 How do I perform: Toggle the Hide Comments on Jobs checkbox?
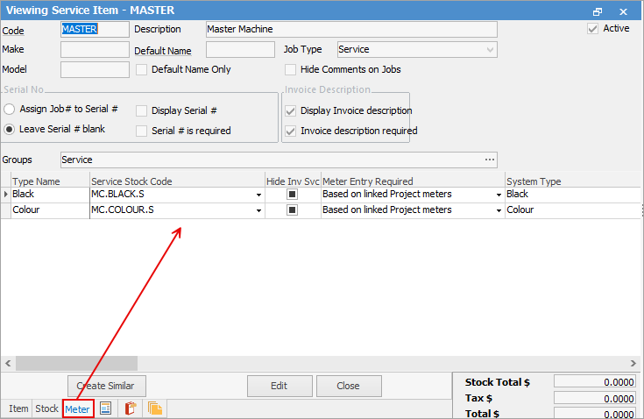290,70
